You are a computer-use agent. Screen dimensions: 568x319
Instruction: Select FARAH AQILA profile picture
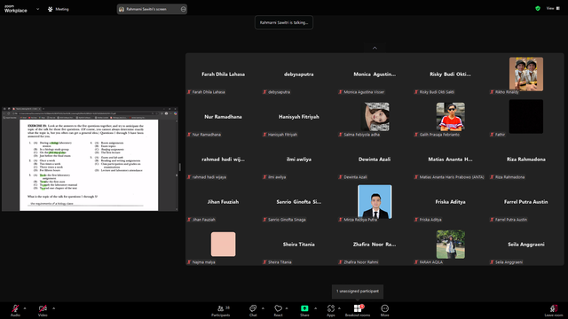[451, 245]
